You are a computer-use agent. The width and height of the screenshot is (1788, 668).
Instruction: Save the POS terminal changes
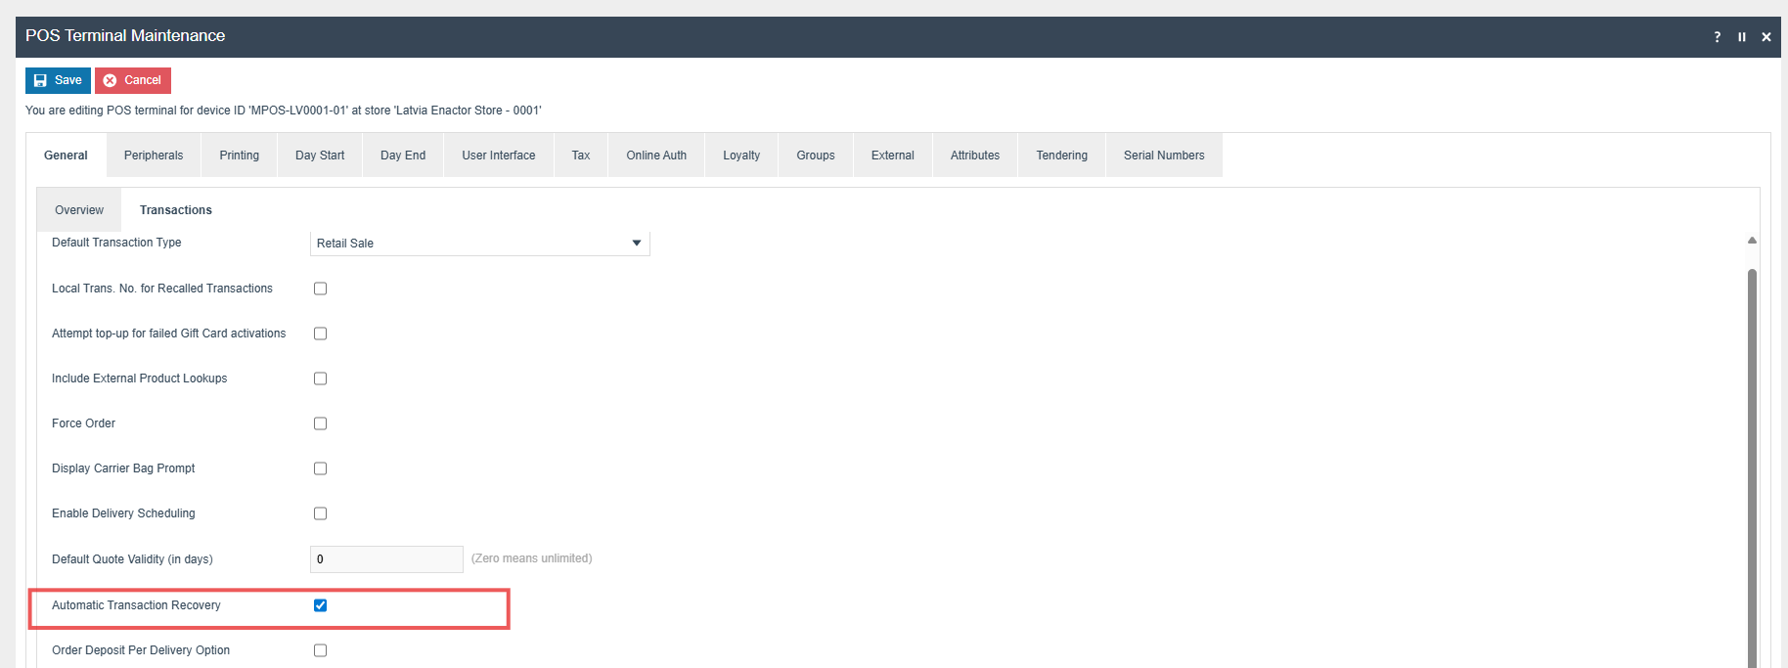tap(58, 80)
